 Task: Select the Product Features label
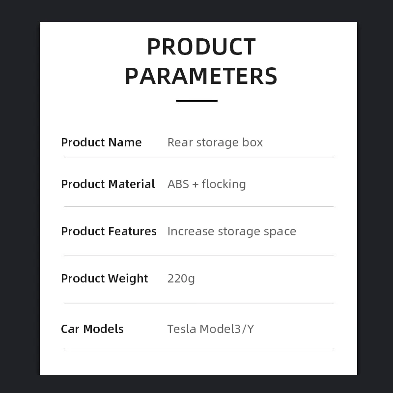109,231
